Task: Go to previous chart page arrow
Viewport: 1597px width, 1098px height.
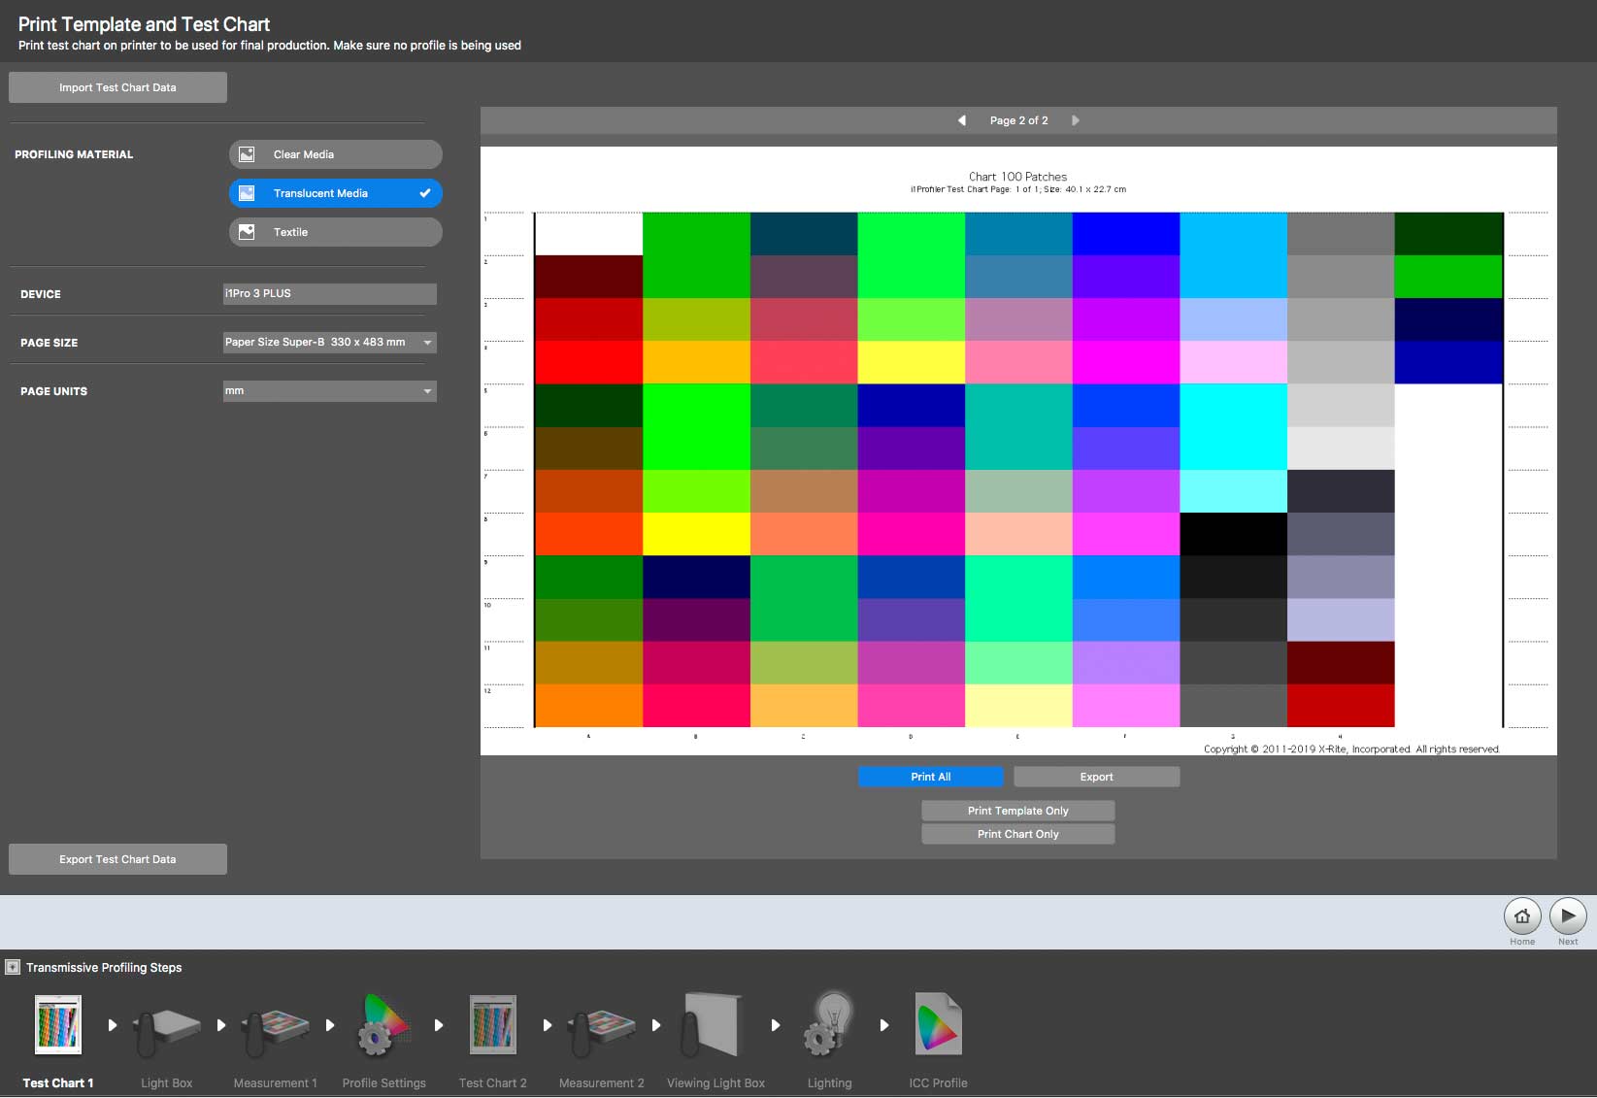Action: pyautogui.click(x=962, y=120)
